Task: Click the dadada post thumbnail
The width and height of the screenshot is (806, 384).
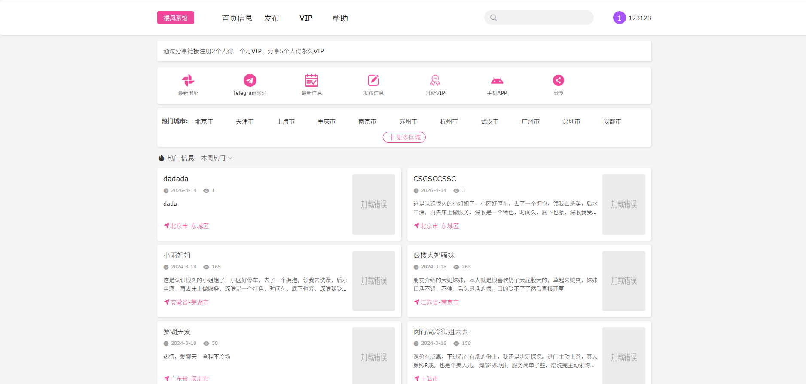Action: coord(374,204)
